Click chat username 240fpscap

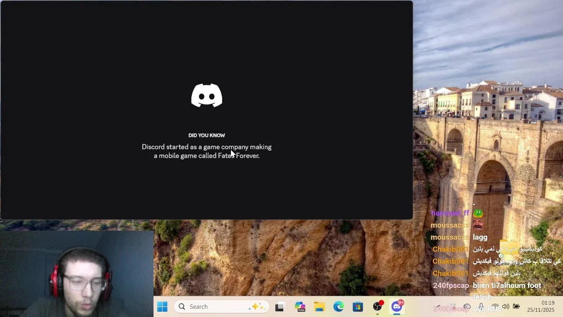(x=451, y=285)
